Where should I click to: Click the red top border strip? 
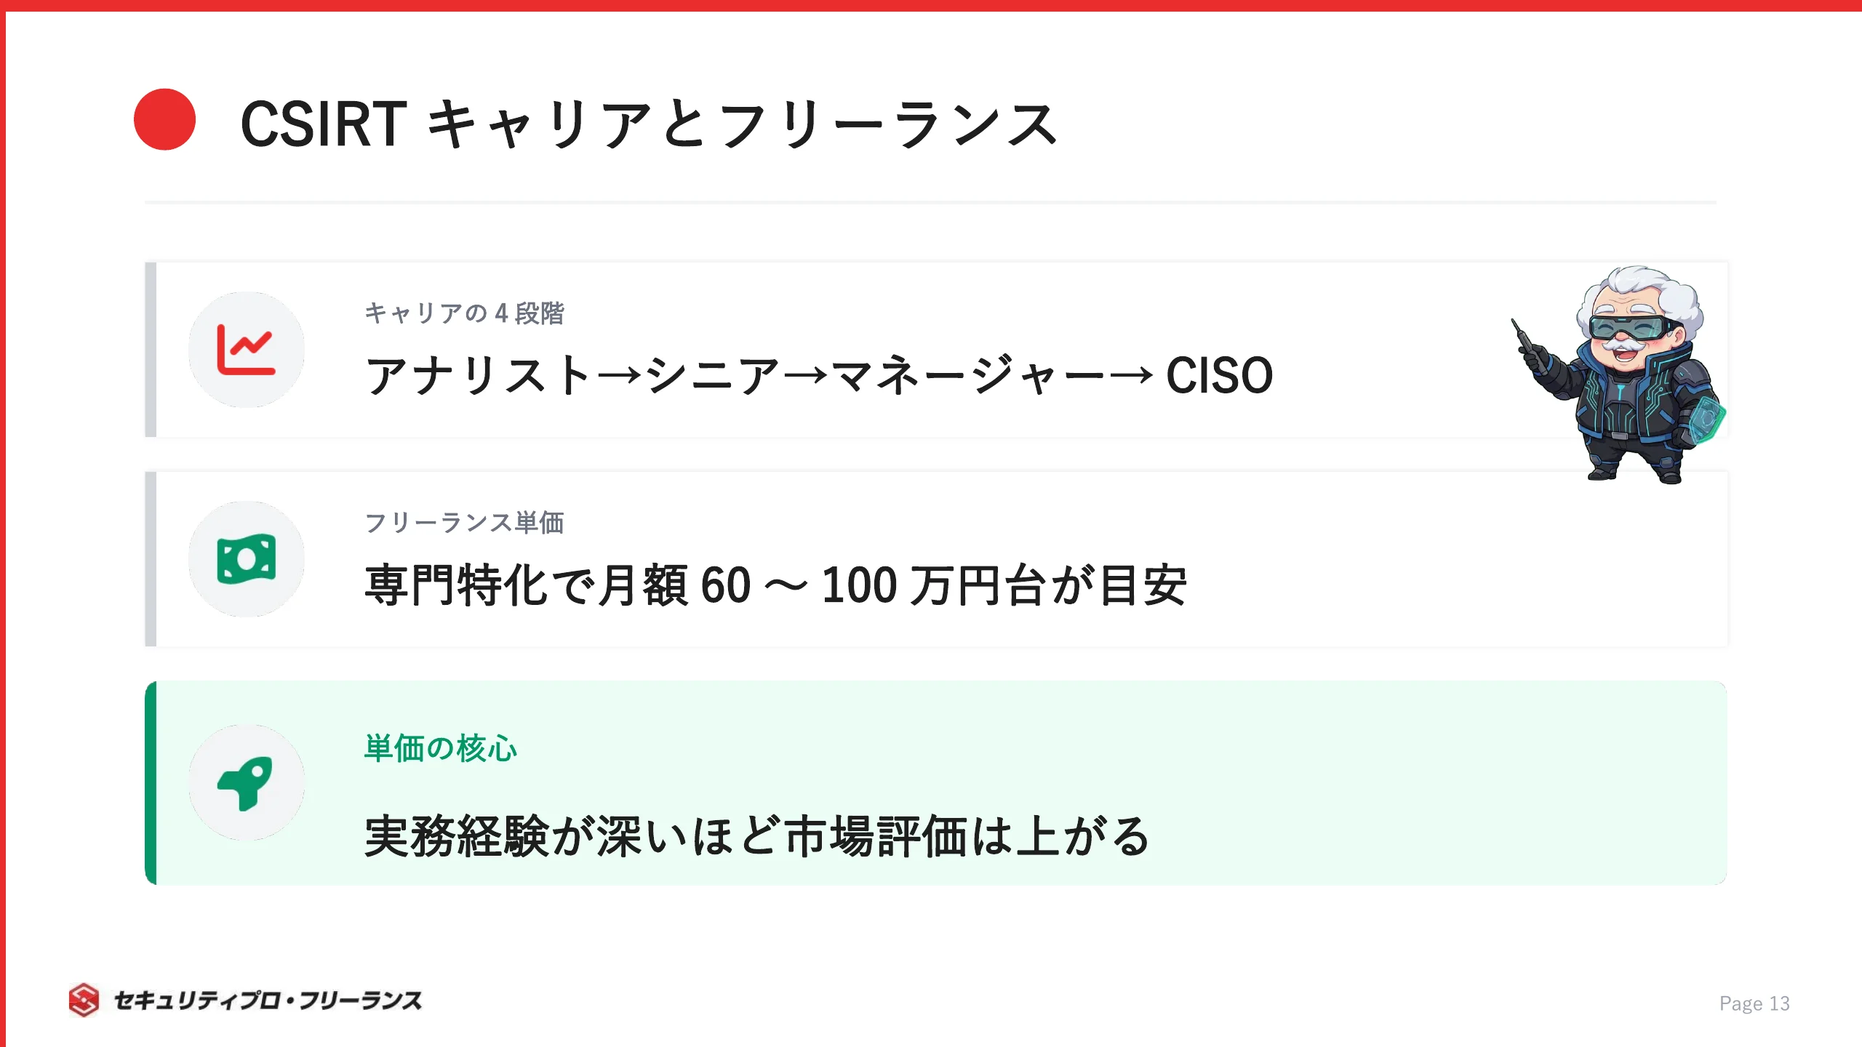(x=931, y=5)
